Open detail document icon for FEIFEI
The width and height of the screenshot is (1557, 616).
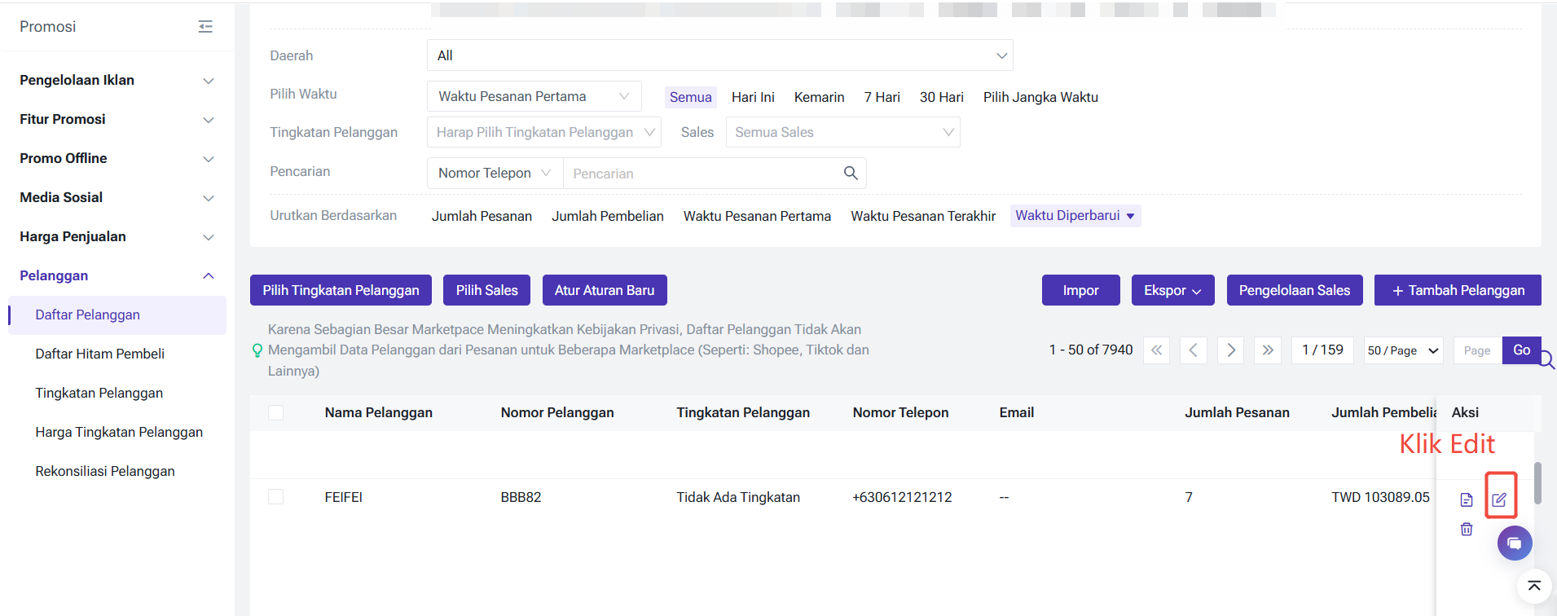[x=1467, y=499]
